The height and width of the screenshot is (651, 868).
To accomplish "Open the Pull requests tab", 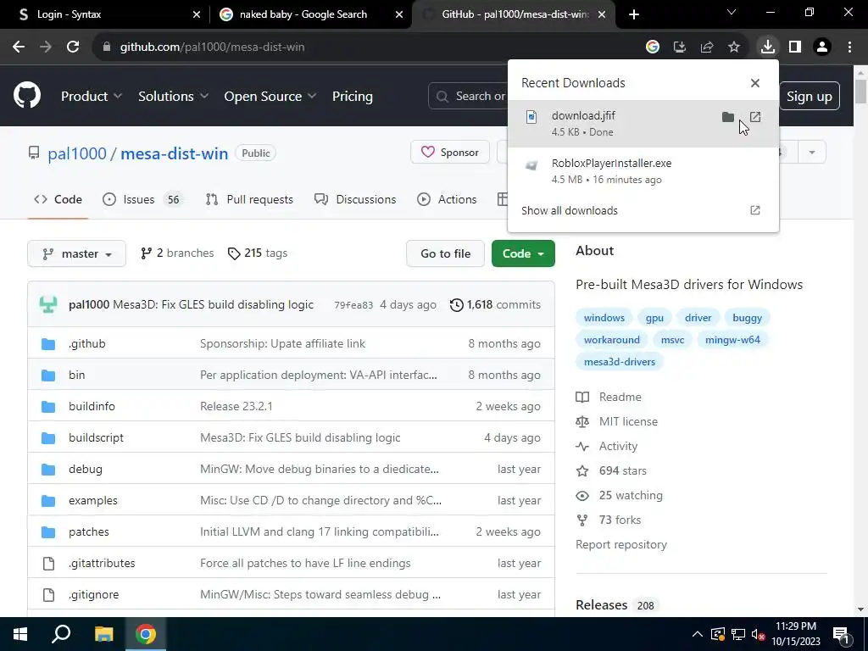I will click(x=249, y=199).
